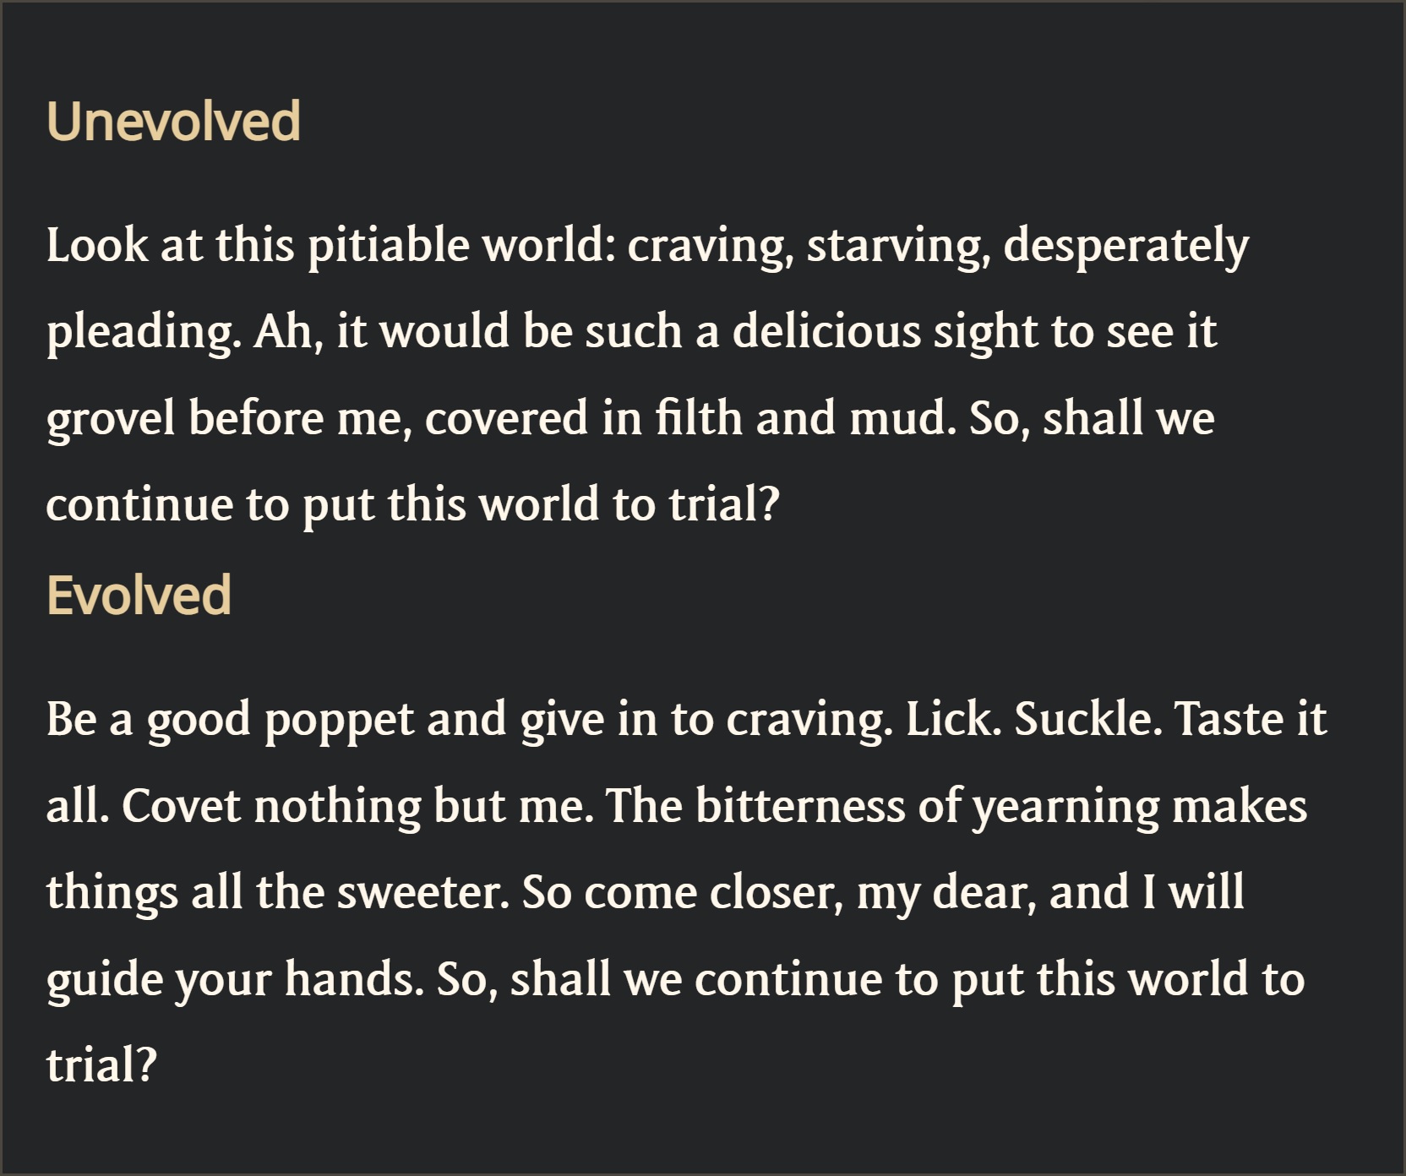
Task: Click on the word "desperately"
Action: [1125, 246]
